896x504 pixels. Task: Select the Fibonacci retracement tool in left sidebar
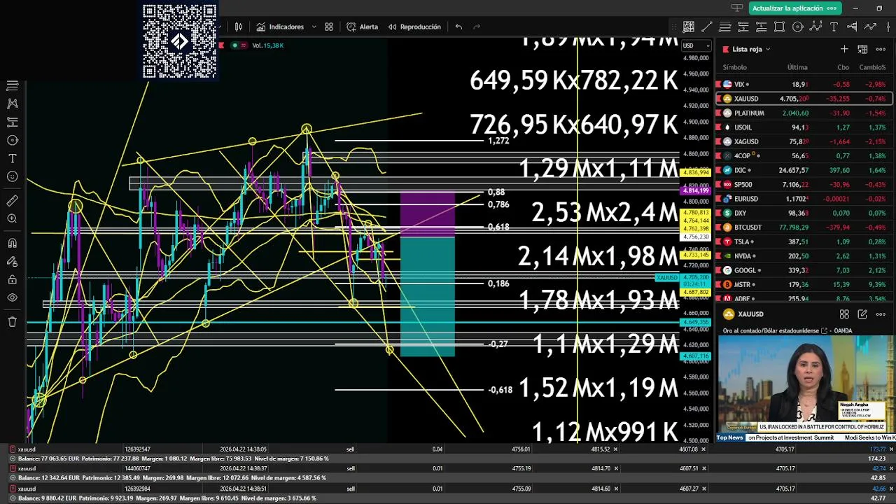[x=12, y=85]
